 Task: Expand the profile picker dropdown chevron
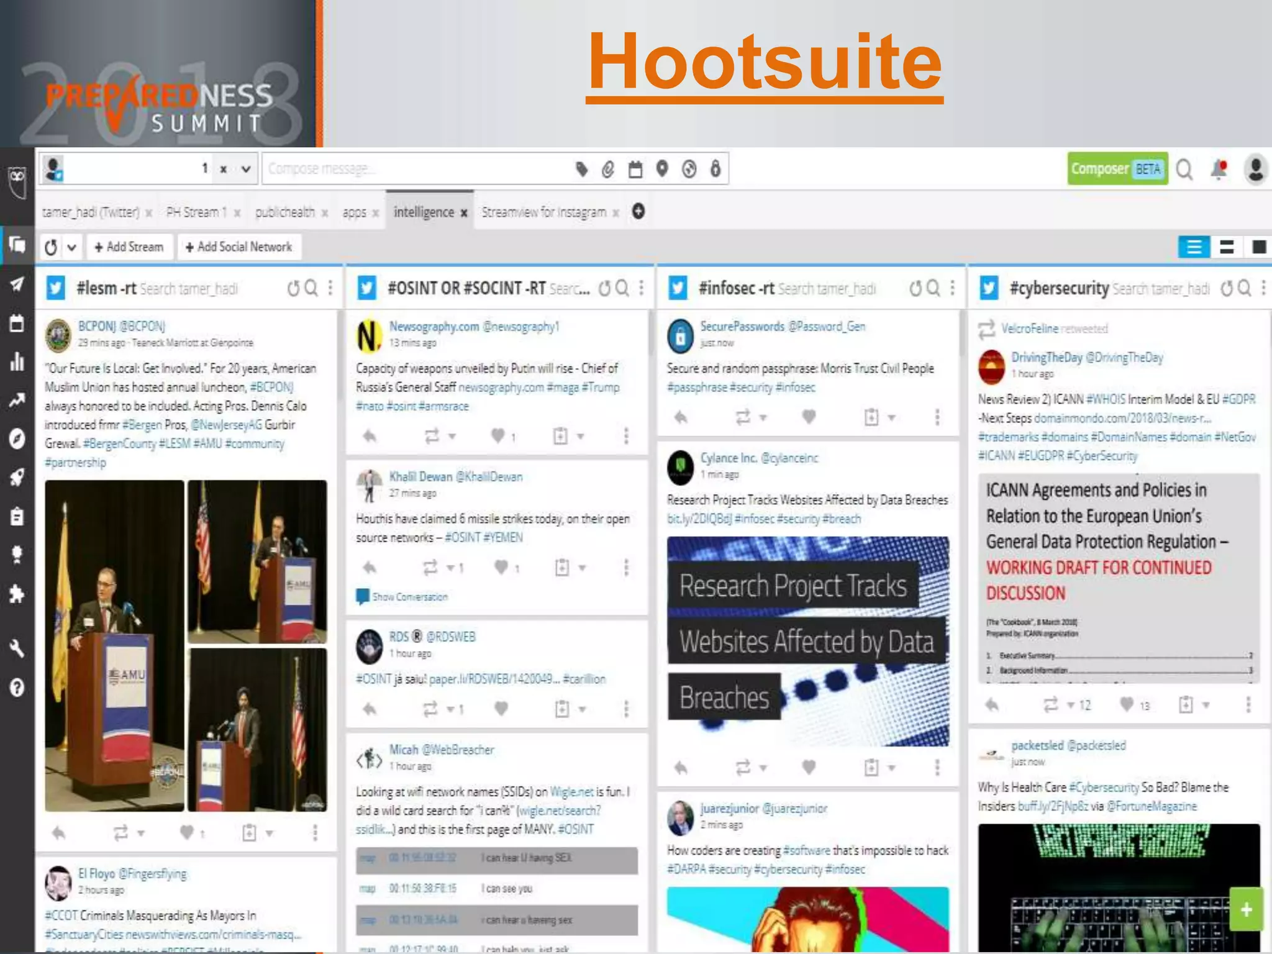point(246,169)
